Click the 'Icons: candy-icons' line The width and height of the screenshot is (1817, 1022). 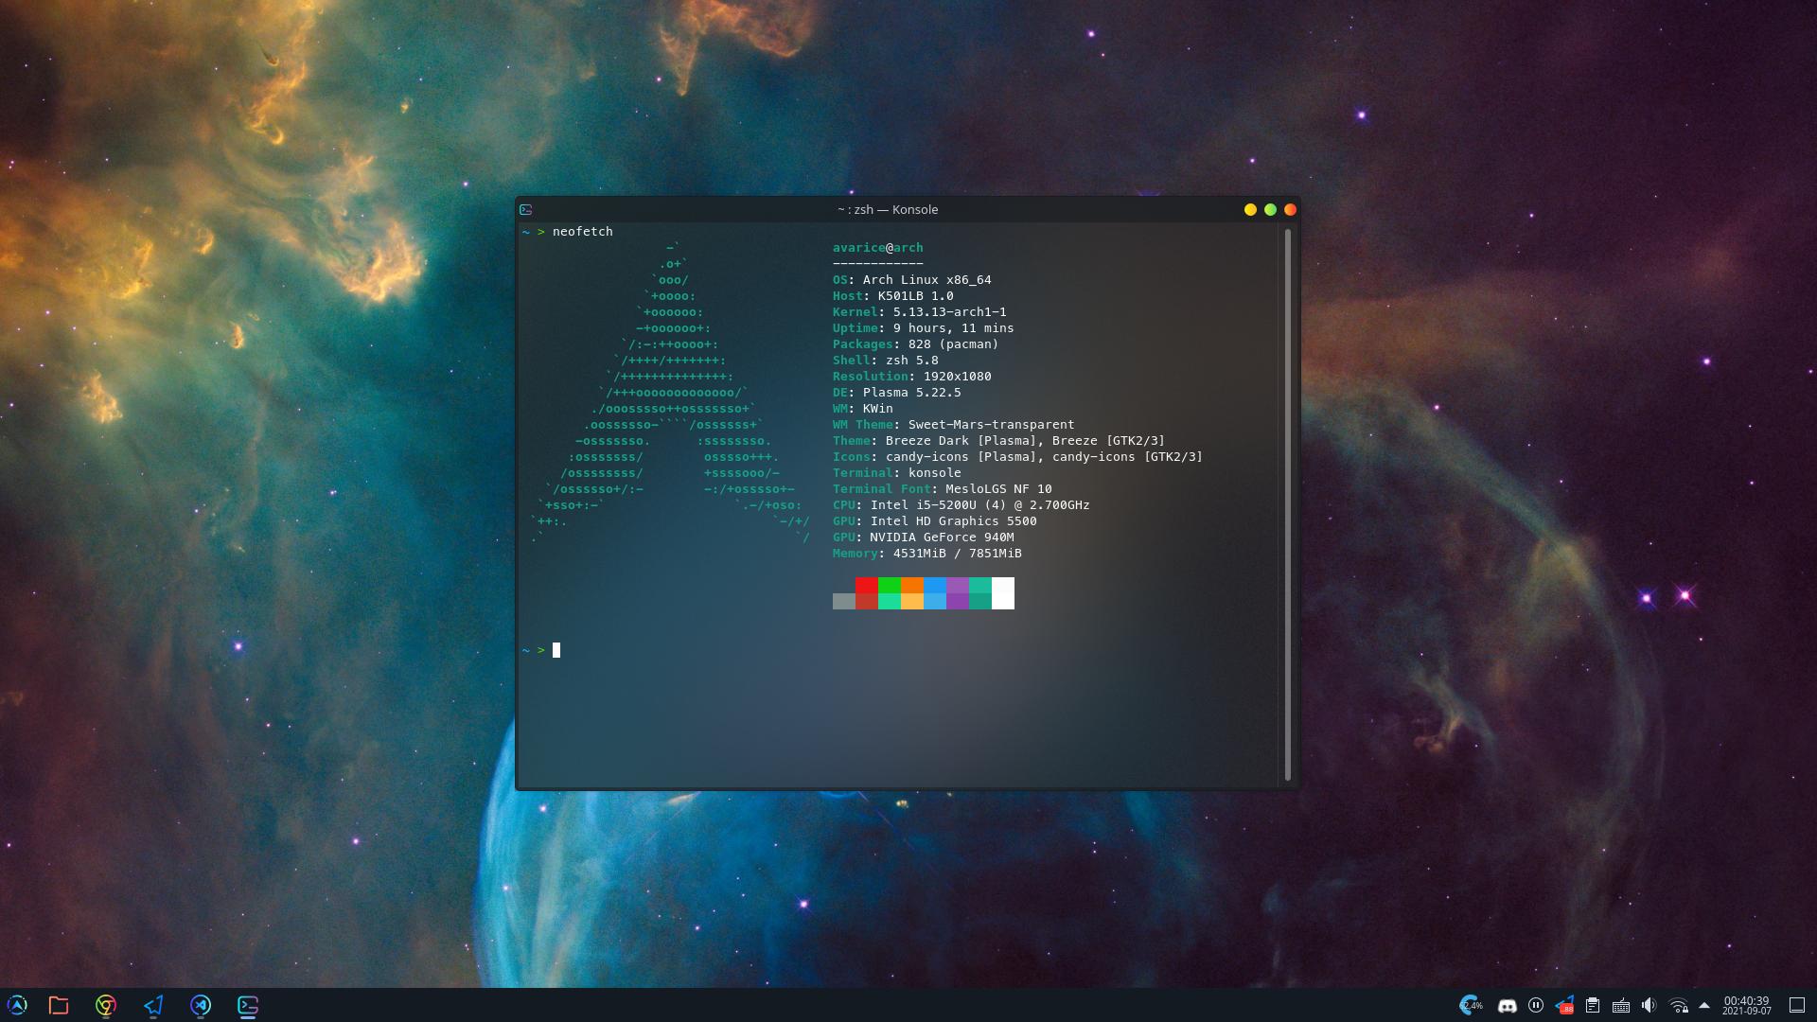(x=1018, y=457)
